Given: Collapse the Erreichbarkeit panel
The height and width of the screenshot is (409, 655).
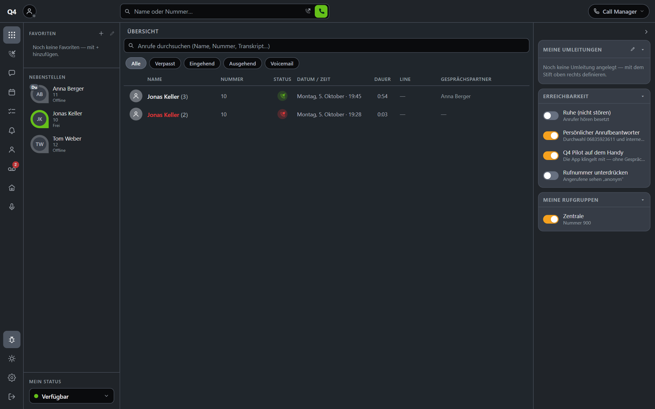Looking at the screenshot, I should click(x=643, y=96).
